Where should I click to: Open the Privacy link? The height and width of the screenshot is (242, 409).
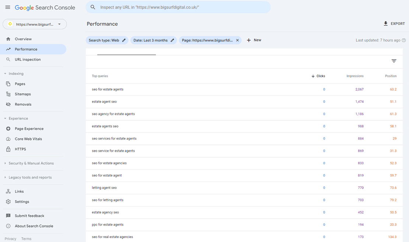(10, 239)
